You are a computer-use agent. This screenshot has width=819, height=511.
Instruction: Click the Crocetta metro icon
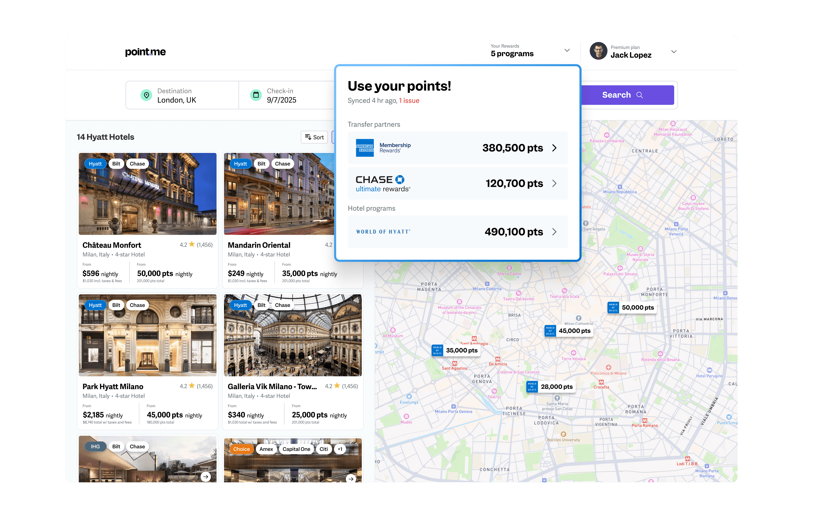pos(601,382)
